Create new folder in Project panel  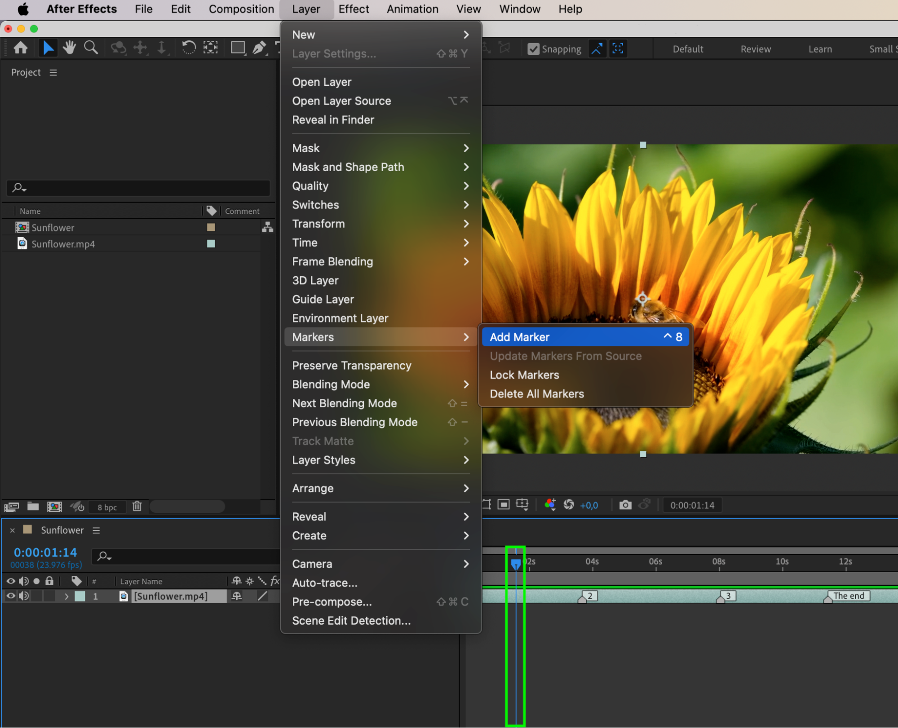(x=33, y=507)
